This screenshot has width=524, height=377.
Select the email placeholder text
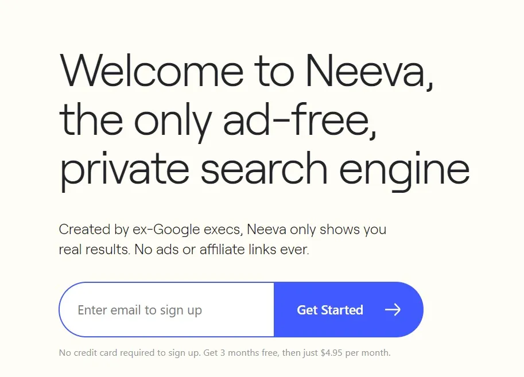139,310
